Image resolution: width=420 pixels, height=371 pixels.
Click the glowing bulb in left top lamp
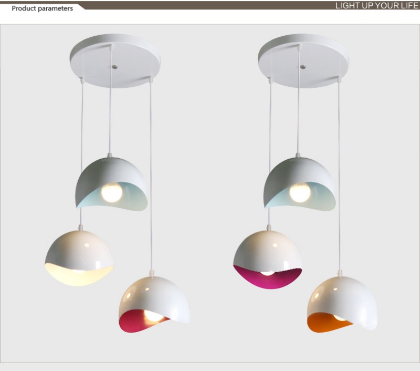[111, 192]
